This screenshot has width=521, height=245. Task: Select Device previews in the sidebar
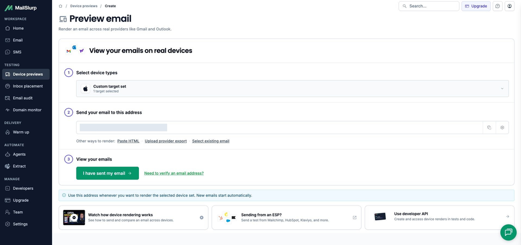(26, 74)
